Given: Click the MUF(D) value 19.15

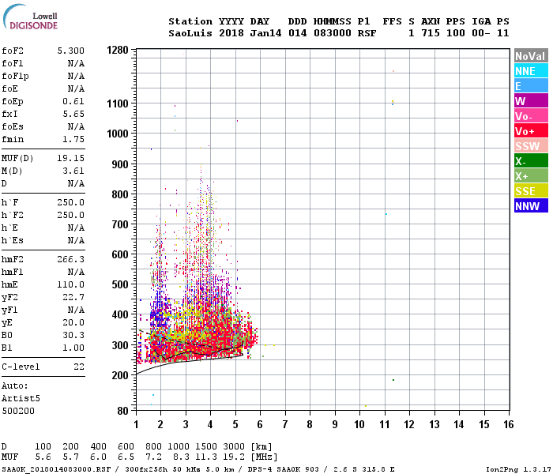Looking at the screenshot, I should click(x=71, y=158).
